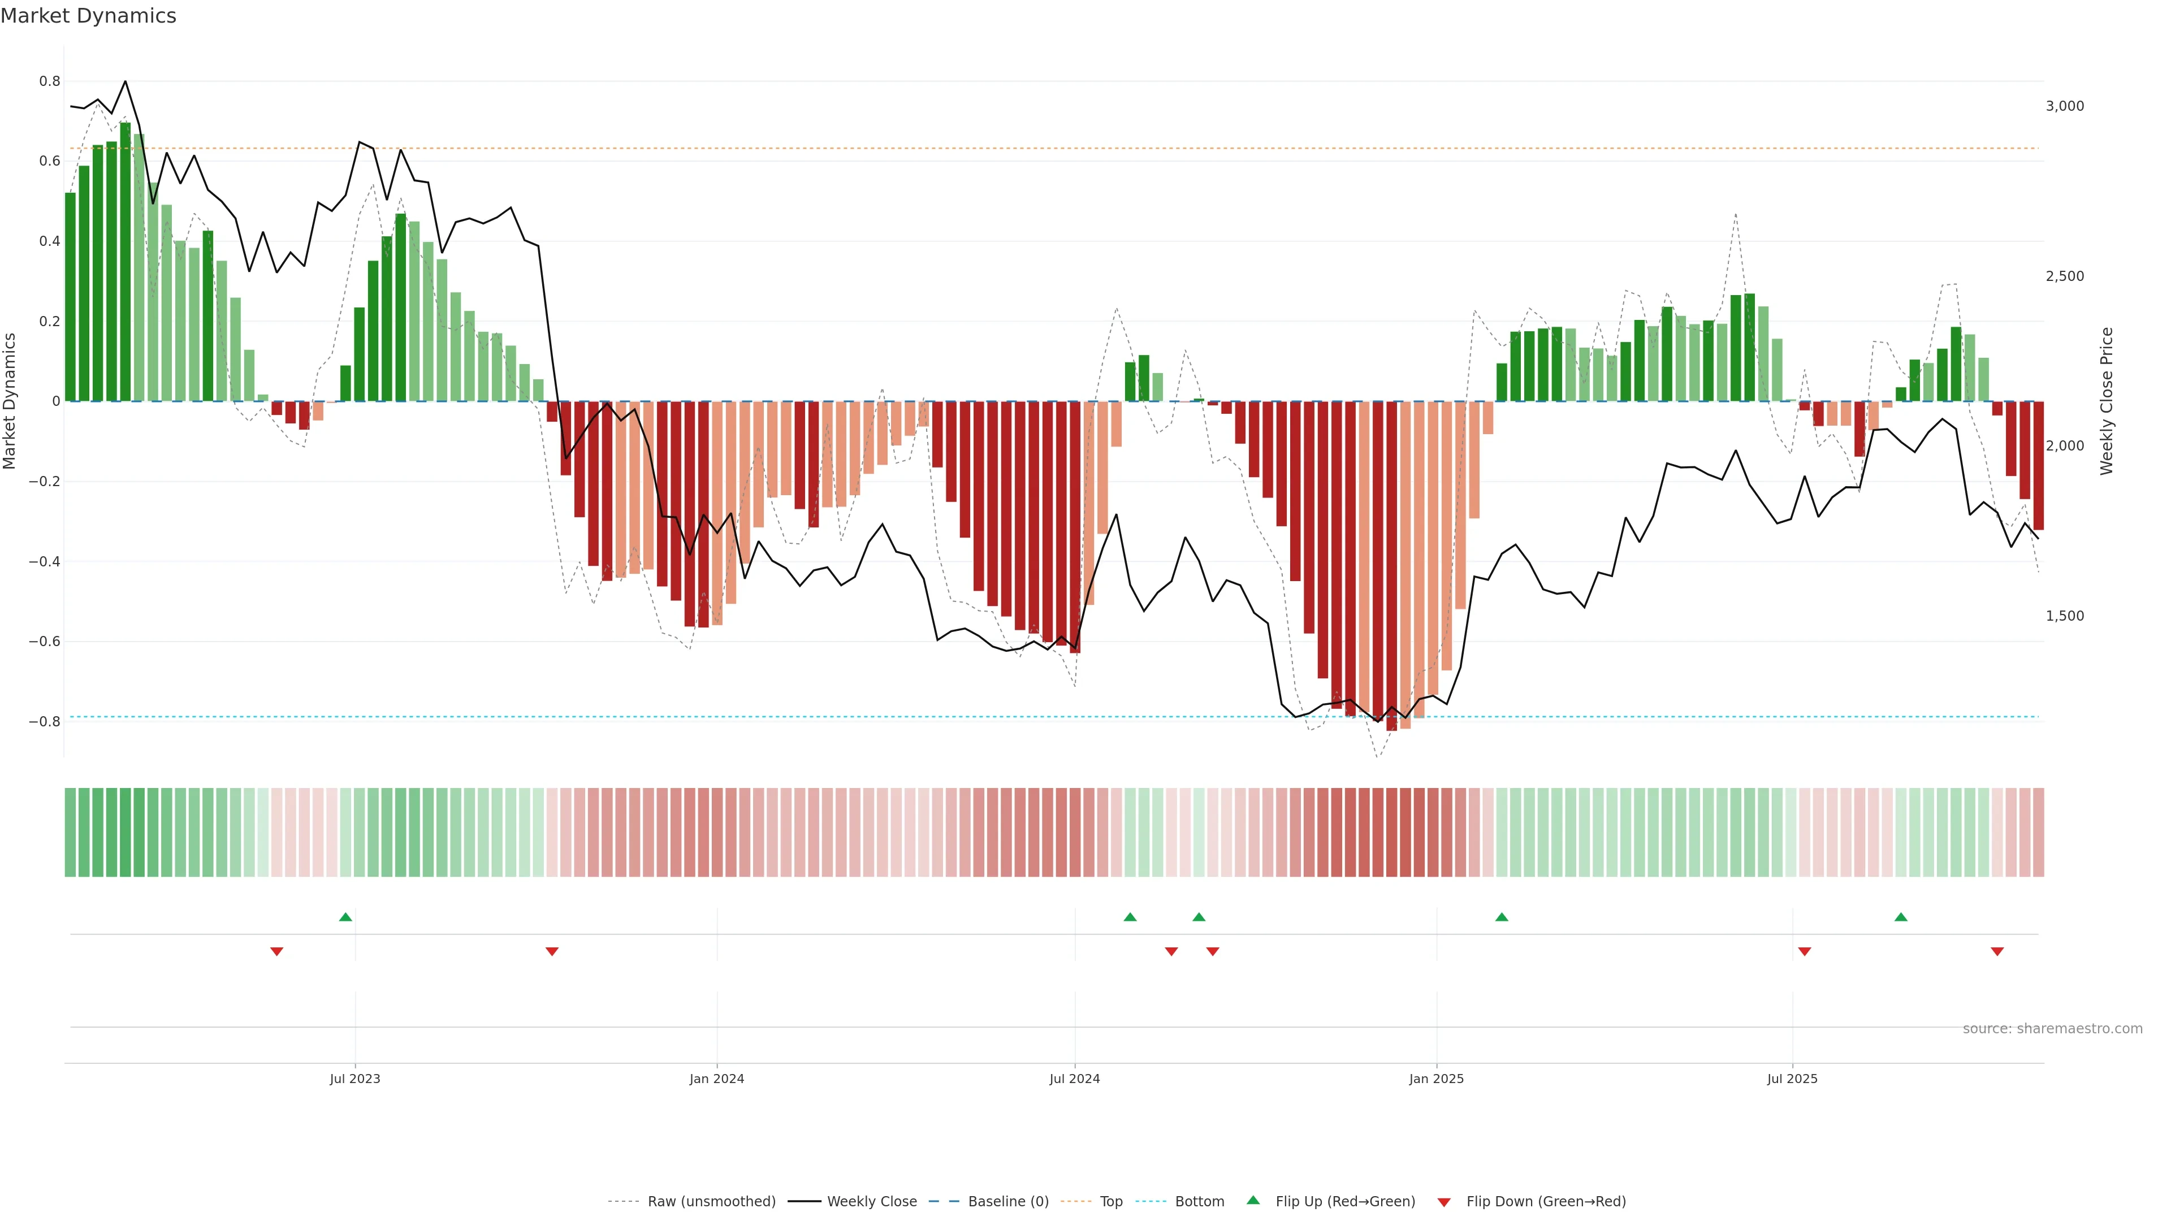Toggle the Bottom legend entry
The height and width of the screenshot is (1221, 2171).
coord(1199,1202)
